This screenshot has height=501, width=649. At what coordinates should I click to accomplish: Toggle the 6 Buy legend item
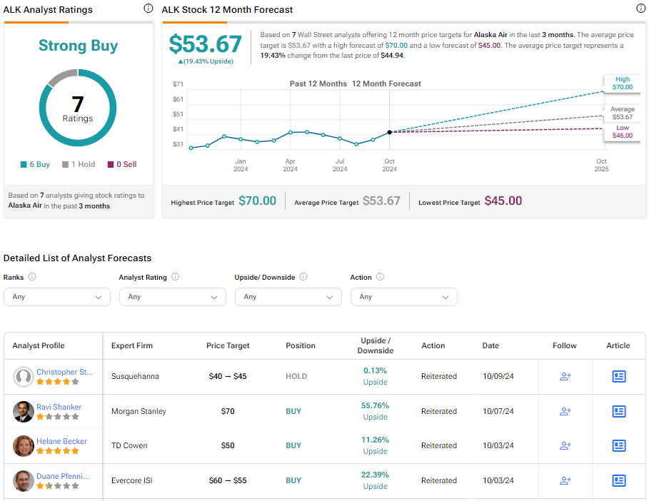34,164
